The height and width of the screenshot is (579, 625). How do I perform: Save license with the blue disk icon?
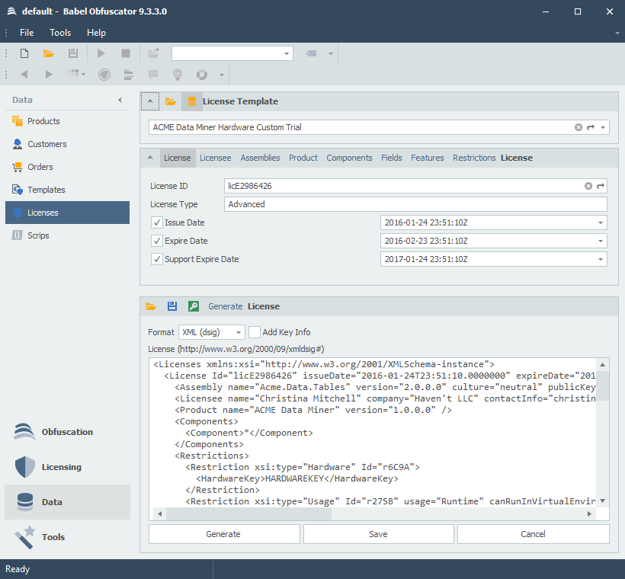[x=172, y=306]
